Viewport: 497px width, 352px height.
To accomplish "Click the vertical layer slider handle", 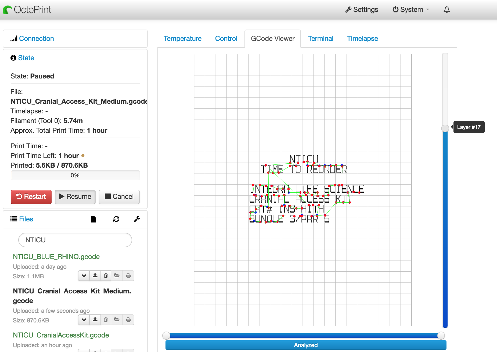I will (x=445, y=128).
